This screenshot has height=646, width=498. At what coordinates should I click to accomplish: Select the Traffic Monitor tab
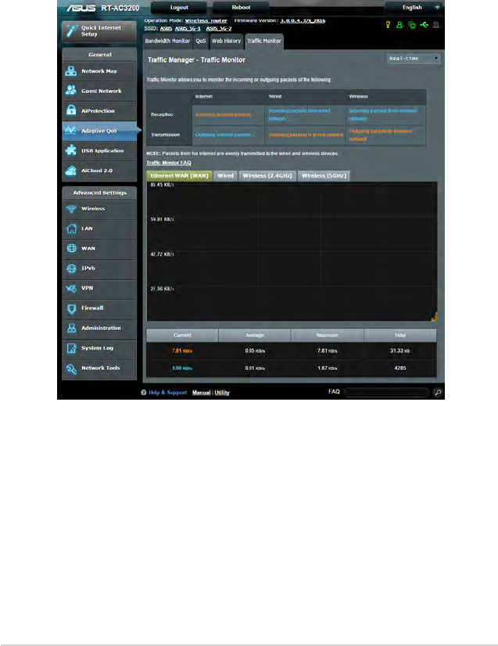(x=264, y=41)
